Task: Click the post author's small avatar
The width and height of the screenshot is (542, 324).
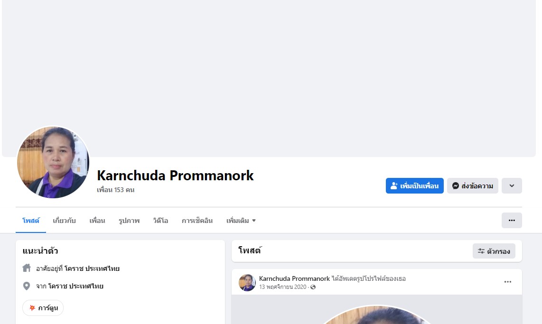Action: click(x=247, y=283)
